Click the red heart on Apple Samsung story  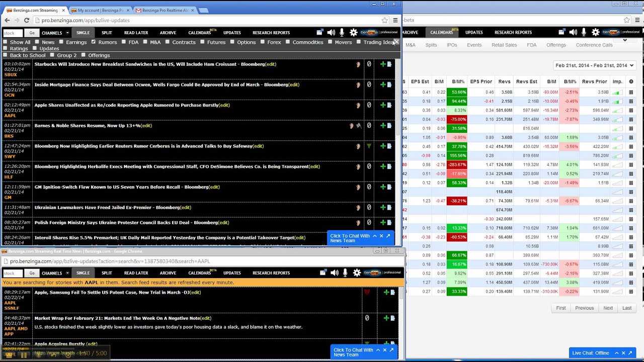[x=367, y=292]
